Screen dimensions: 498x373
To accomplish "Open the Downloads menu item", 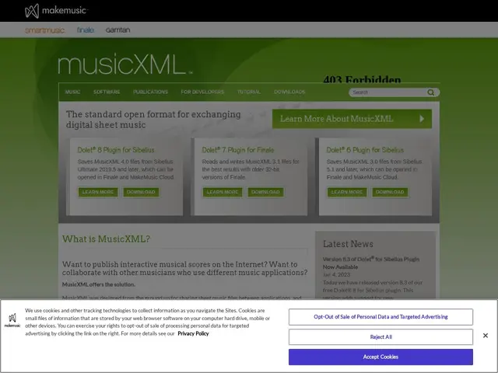I will coord(289,92).
